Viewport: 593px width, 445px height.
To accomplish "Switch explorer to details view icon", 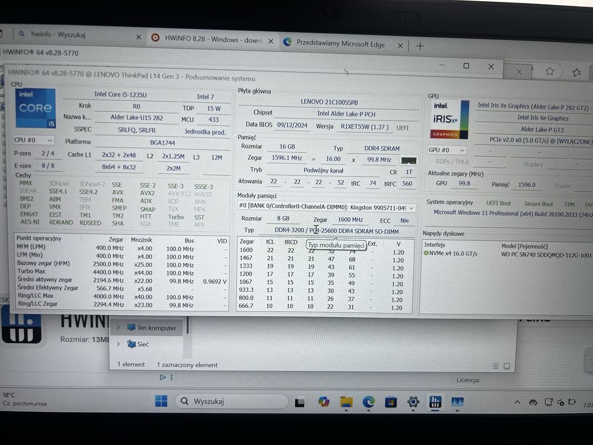I will 495,366.
